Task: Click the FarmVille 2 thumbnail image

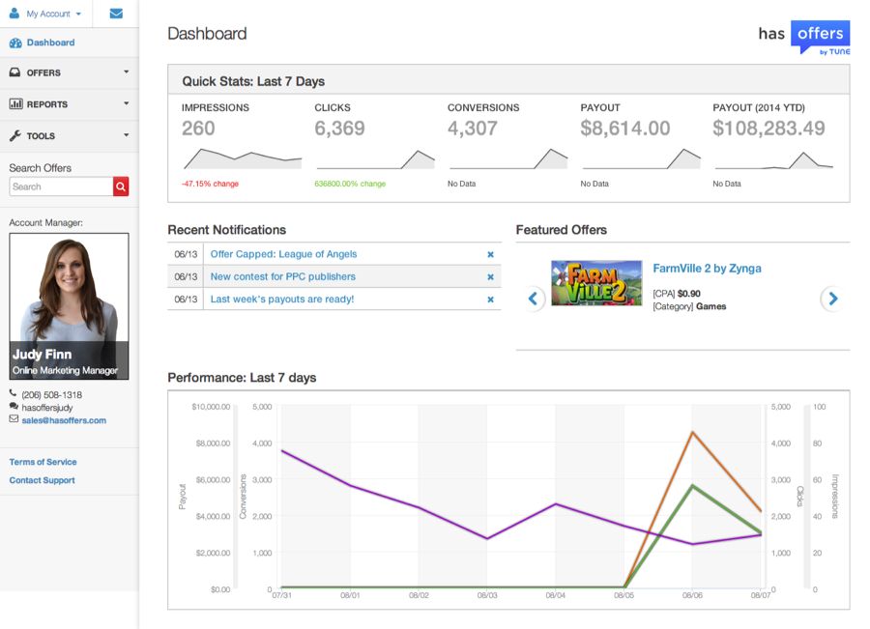Action: coord(596,283)
